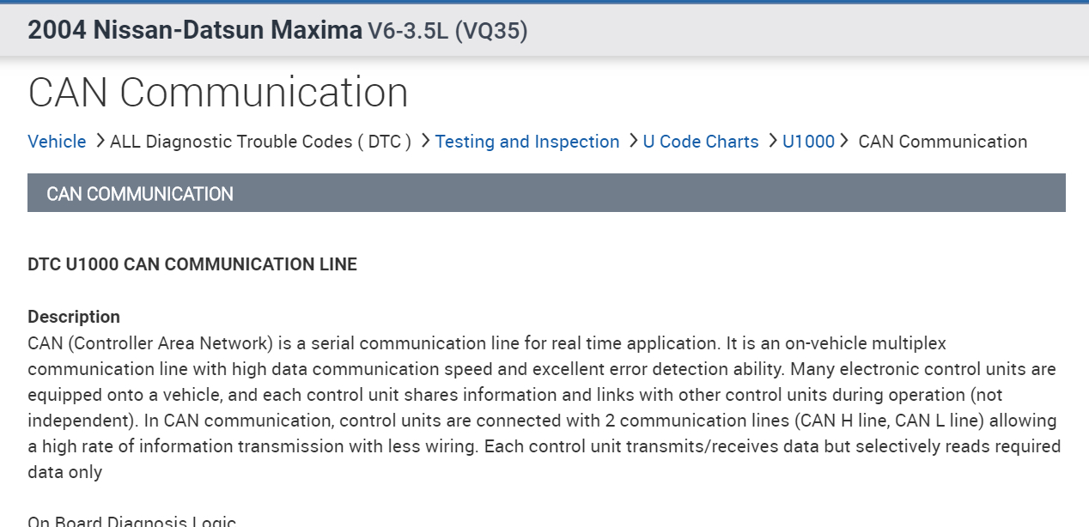Click the DTC U1000 CAN COMMUNICATION LINE heading
1089x527 pixels.
[x=192, y=264]
